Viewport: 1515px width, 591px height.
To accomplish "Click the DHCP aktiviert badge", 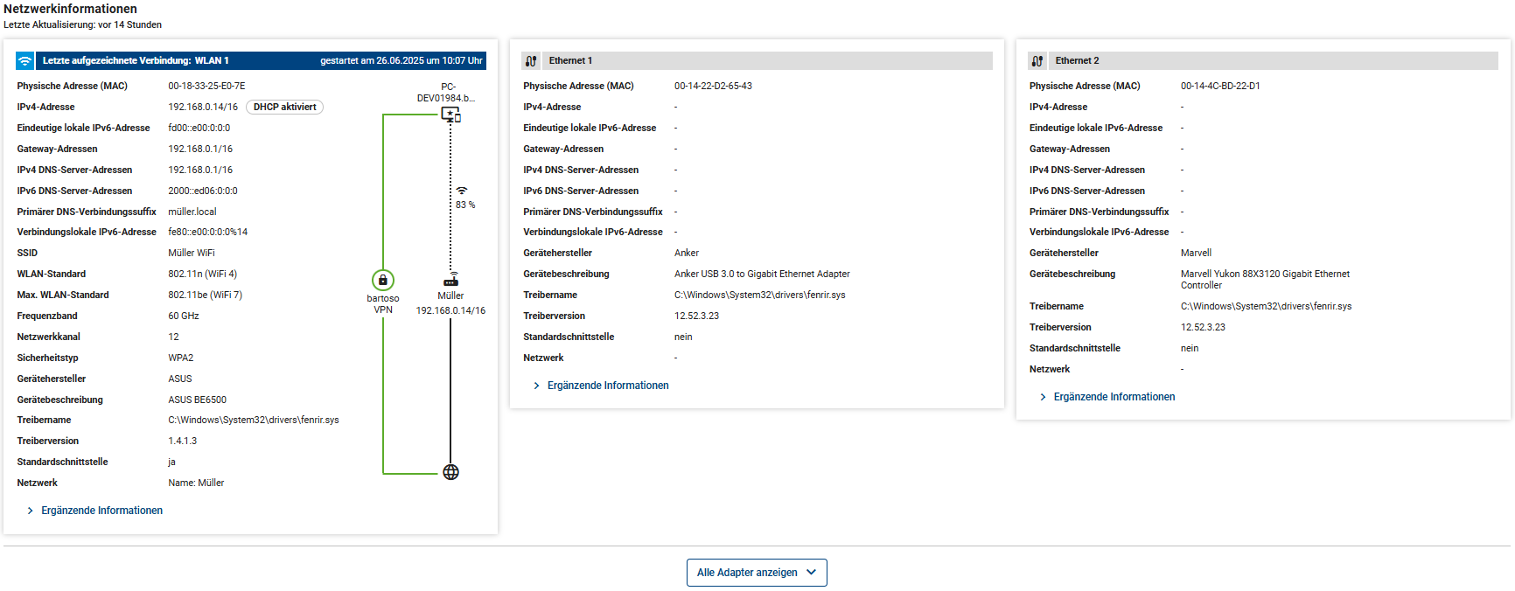I will click(285, 107).
